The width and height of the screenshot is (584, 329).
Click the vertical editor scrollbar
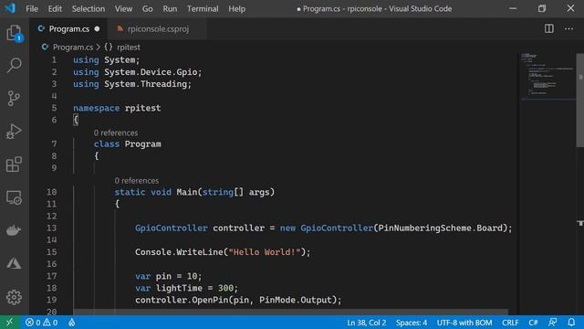tap(580, 100)
